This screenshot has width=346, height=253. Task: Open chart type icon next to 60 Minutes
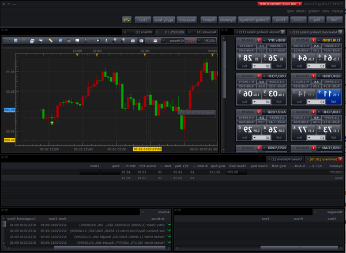point(155,41)
